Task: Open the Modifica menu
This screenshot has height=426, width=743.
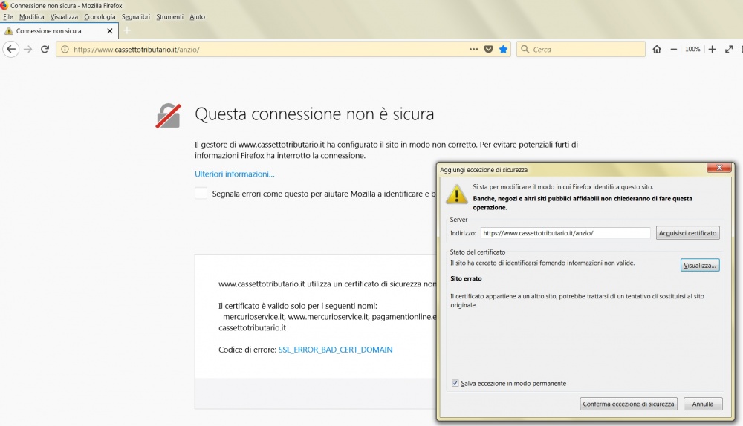Action: click(32, 16)
